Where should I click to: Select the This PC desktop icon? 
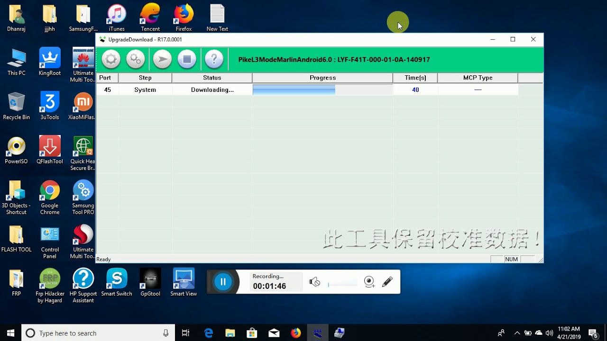coord(16,63)
